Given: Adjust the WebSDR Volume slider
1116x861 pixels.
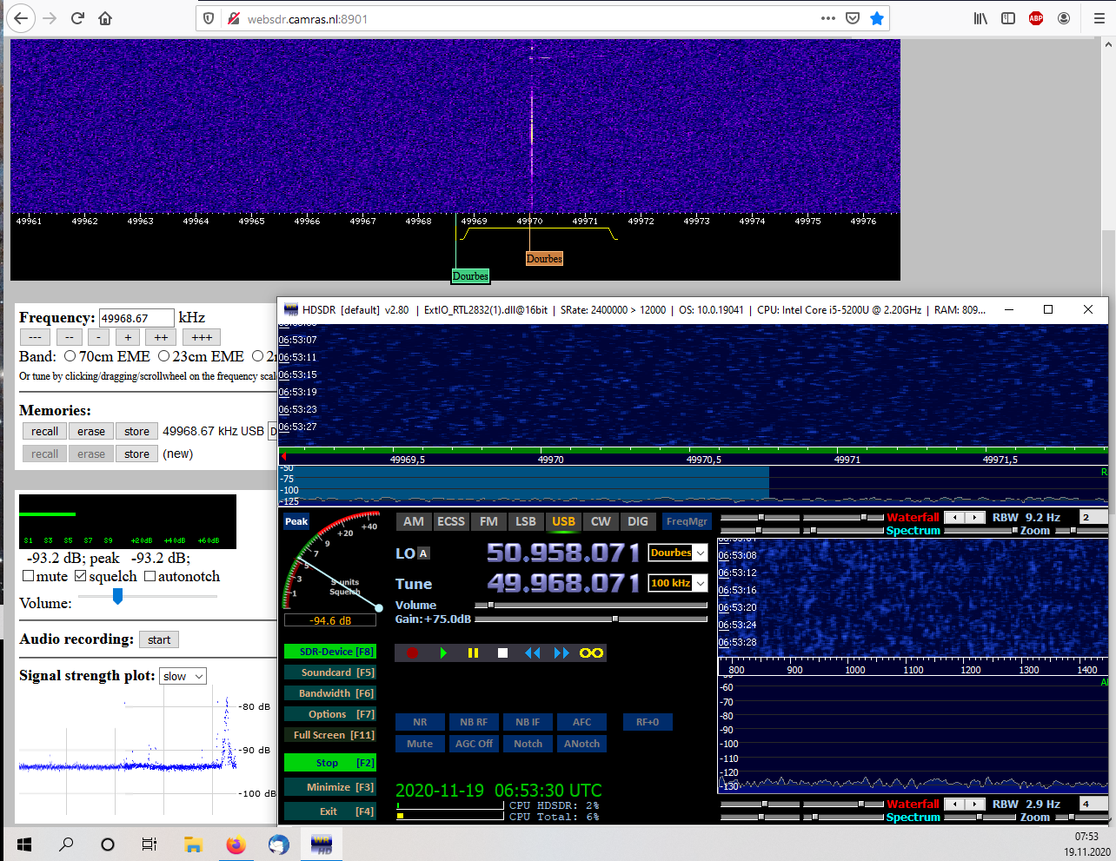Looking at the screenshot, I should coord(118,596).
